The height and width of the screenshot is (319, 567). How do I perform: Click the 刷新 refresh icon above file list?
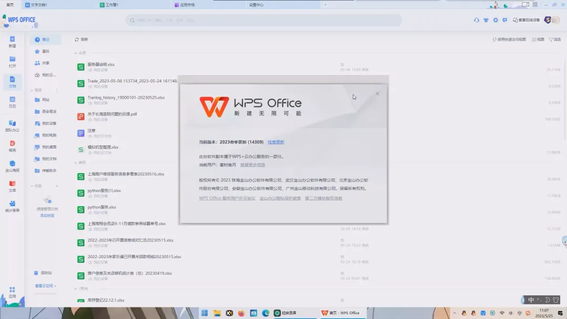coord(77,39)
